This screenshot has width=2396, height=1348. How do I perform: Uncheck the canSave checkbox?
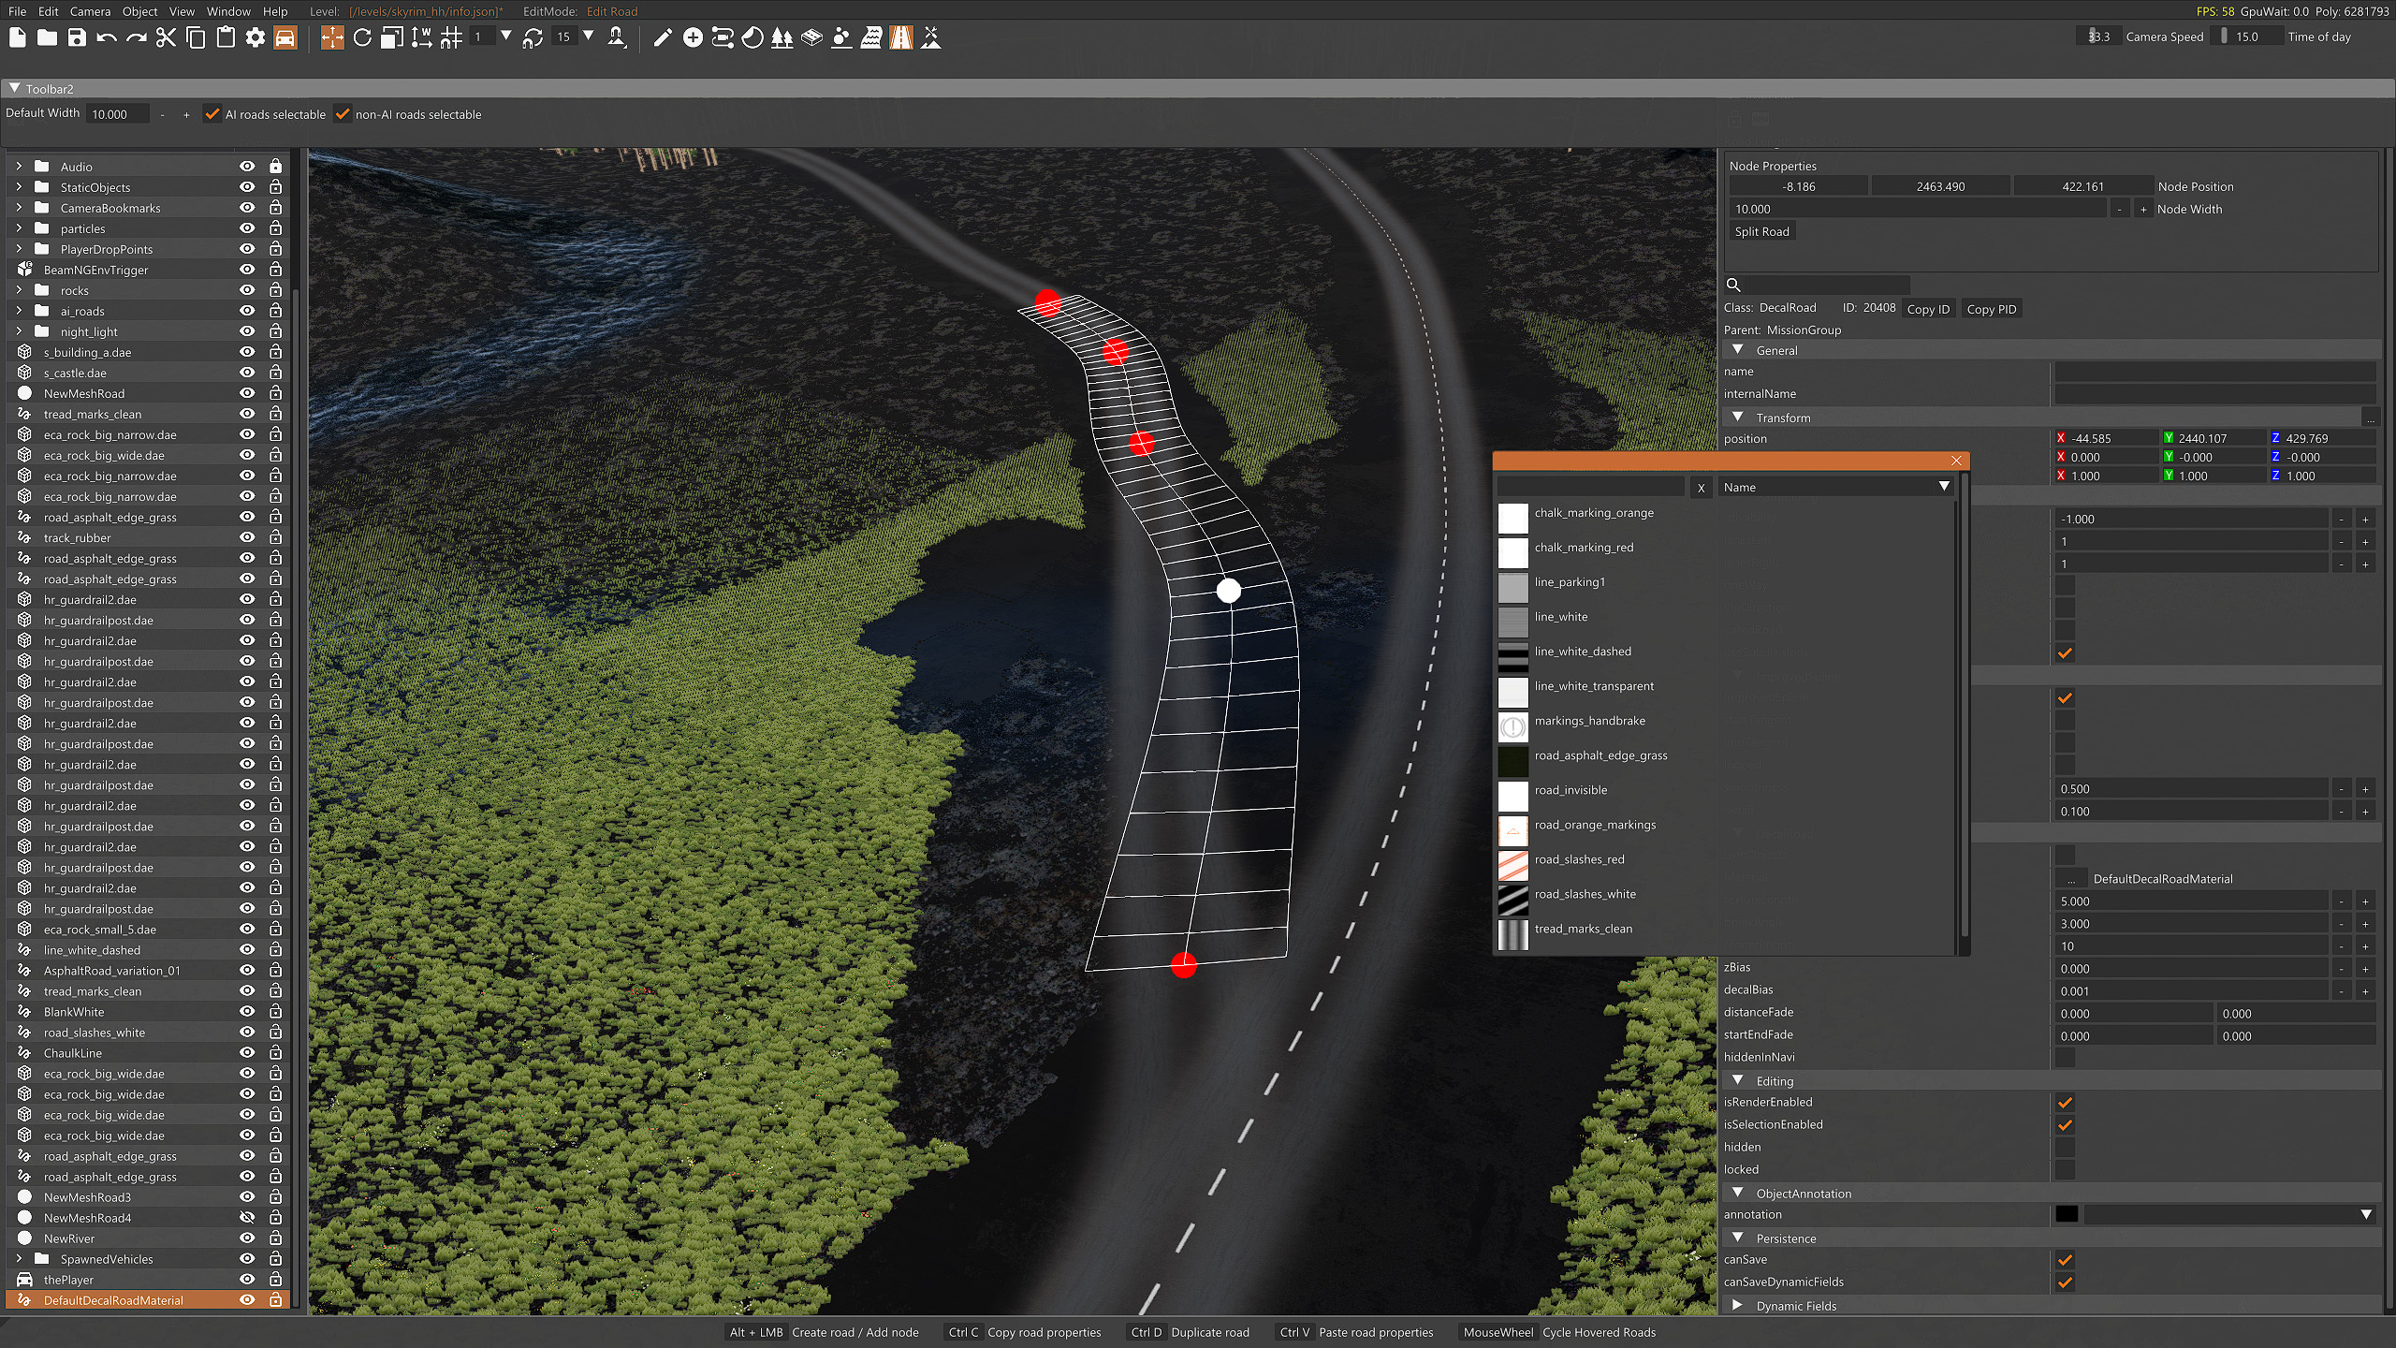pos(2065,1260)
